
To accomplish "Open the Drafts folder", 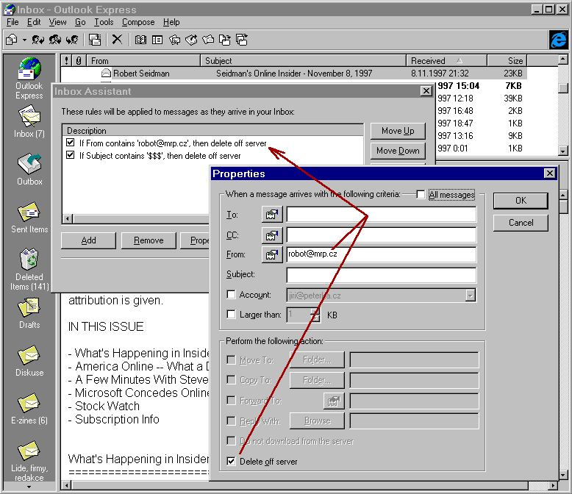I will [29, 309].
